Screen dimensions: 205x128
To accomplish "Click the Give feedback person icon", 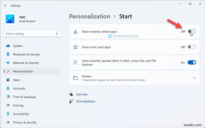I will [x=71, y=101].
